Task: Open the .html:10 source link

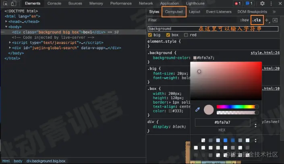Action: coord(271,89)
